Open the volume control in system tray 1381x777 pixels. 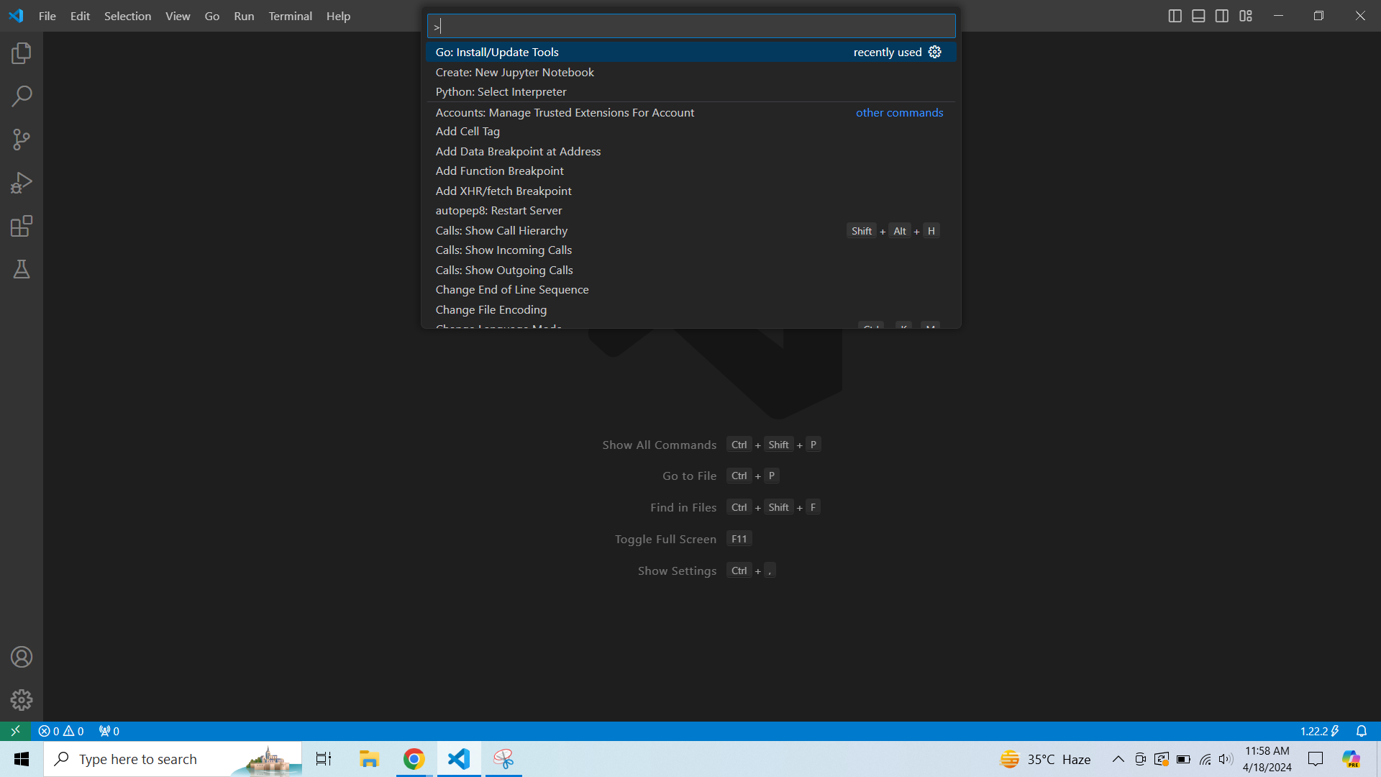tap(1226, 759)
